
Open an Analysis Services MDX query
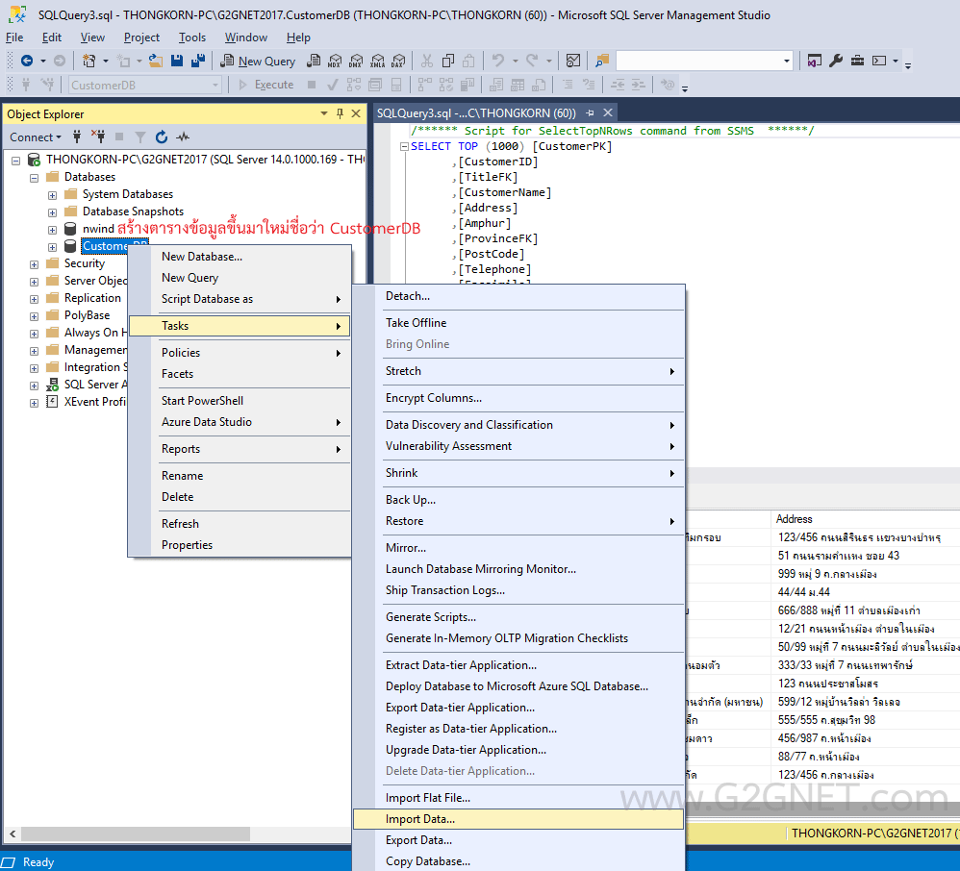point(335,61)
